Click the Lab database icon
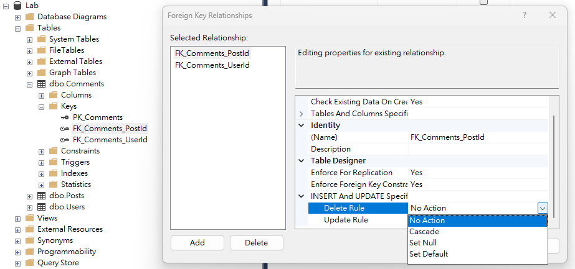The width and height of the screenshot is (575, 269). (x=17, y=6)
